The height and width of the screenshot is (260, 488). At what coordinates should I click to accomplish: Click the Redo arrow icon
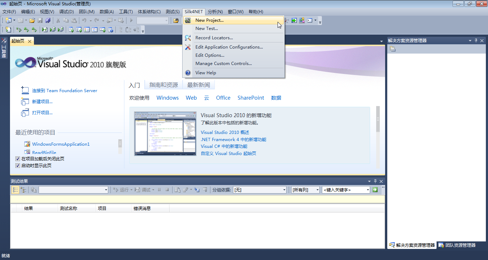(x=96, y=20)
